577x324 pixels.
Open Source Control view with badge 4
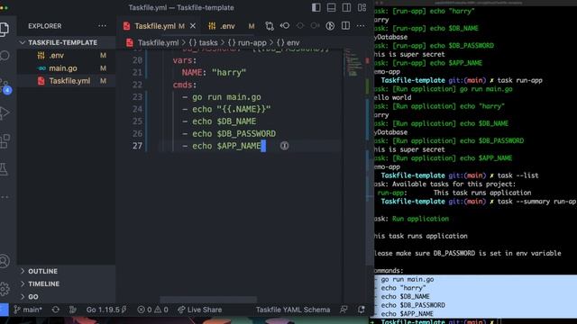pos(5,86)
